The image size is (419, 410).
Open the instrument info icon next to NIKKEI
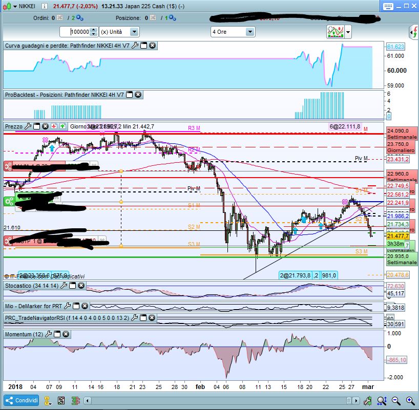[x=45, y=6]
